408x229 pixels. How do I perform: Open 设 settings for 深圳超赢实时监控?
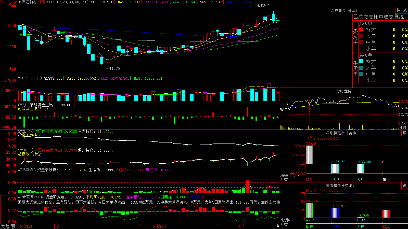tap(405, 133)
